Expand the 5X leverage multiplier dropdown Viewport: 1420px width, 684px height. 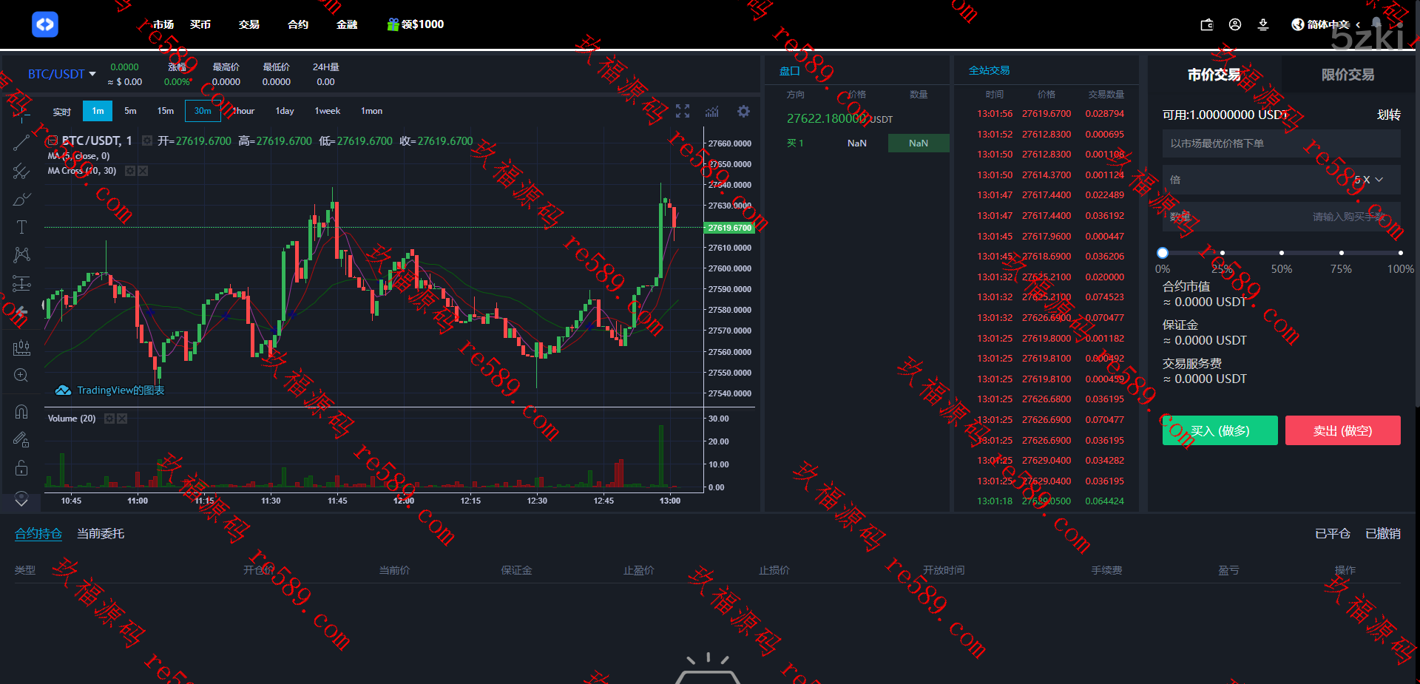pyautogui.click(x=1368, y=180)
